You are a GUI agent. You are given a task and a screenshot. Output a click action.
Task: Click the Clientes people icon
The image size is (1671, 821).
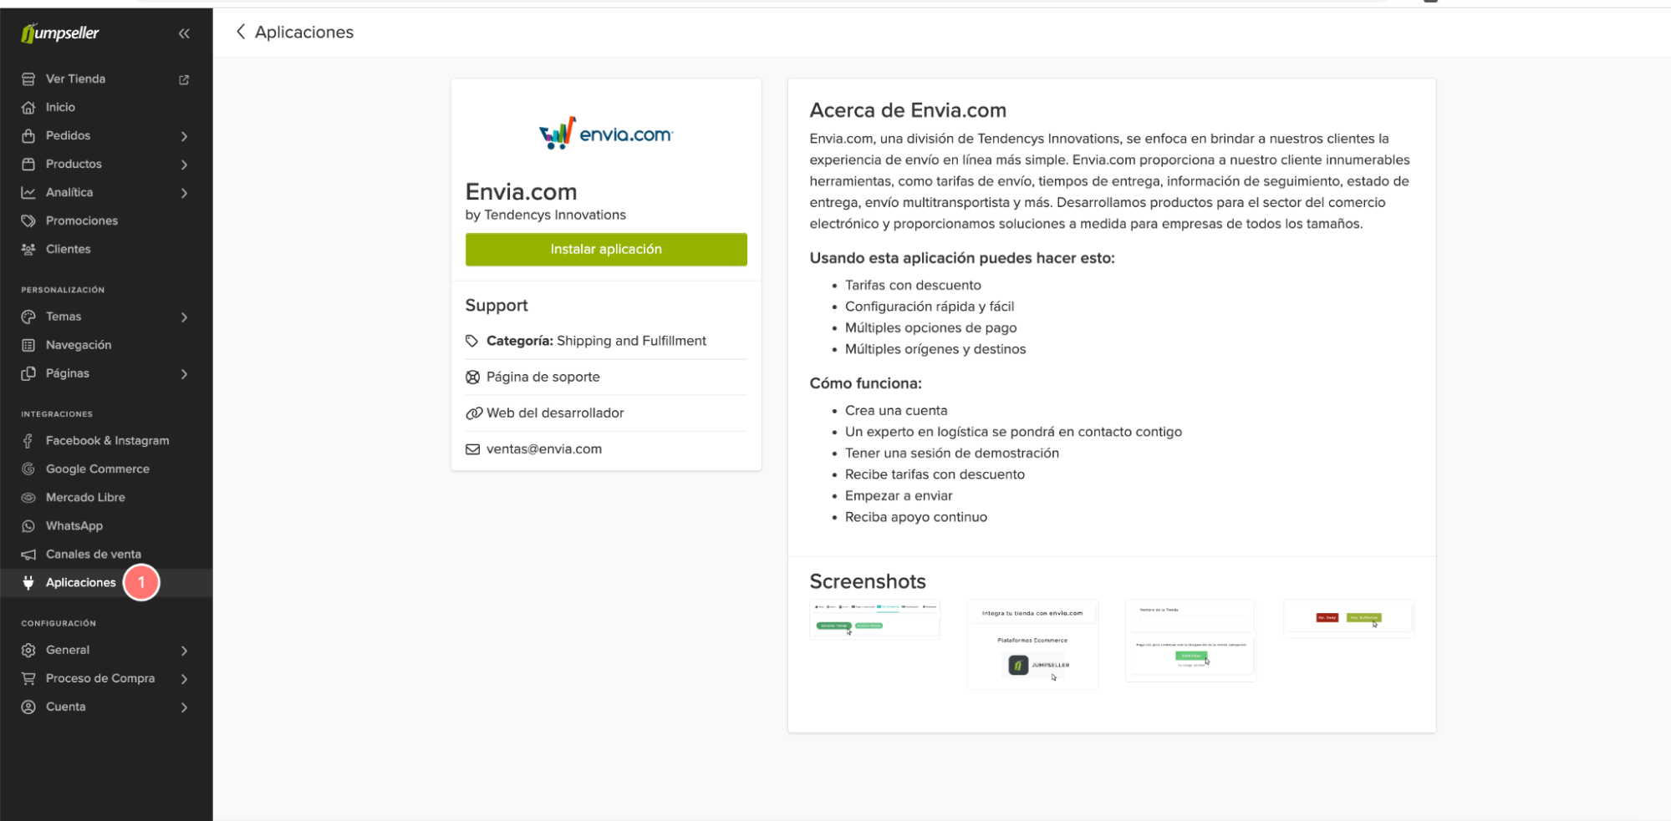28,250
